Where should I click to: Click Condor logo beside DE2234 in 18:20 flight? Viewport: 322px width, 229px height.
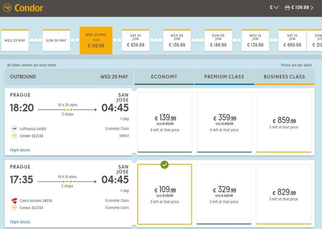click(14, 135)
